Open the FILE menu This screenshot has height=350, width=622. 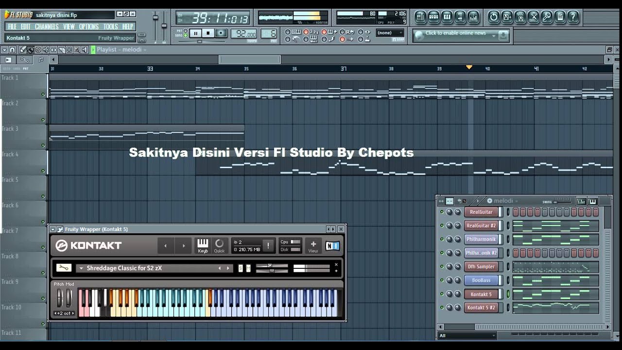pos(12,27)
